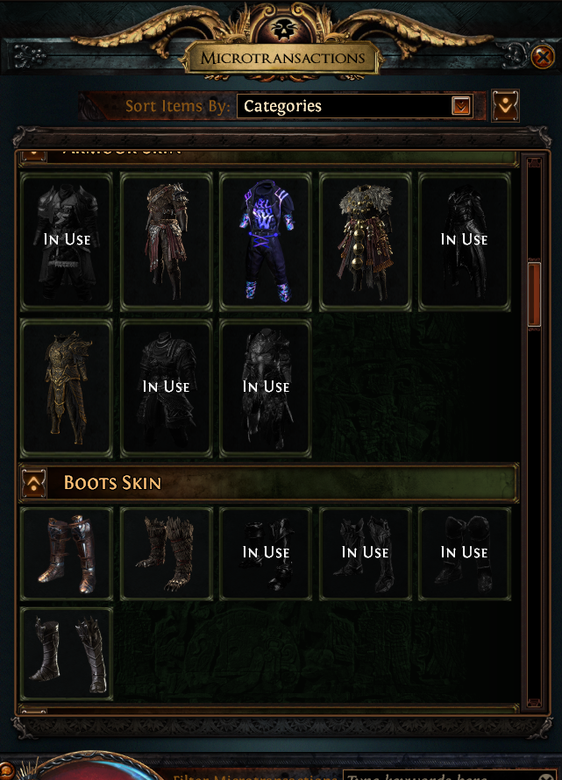Image resolution: width=562 pixels, height=780 pixels.
Task: Select the blue glowing armour skin
Action: 266,242
